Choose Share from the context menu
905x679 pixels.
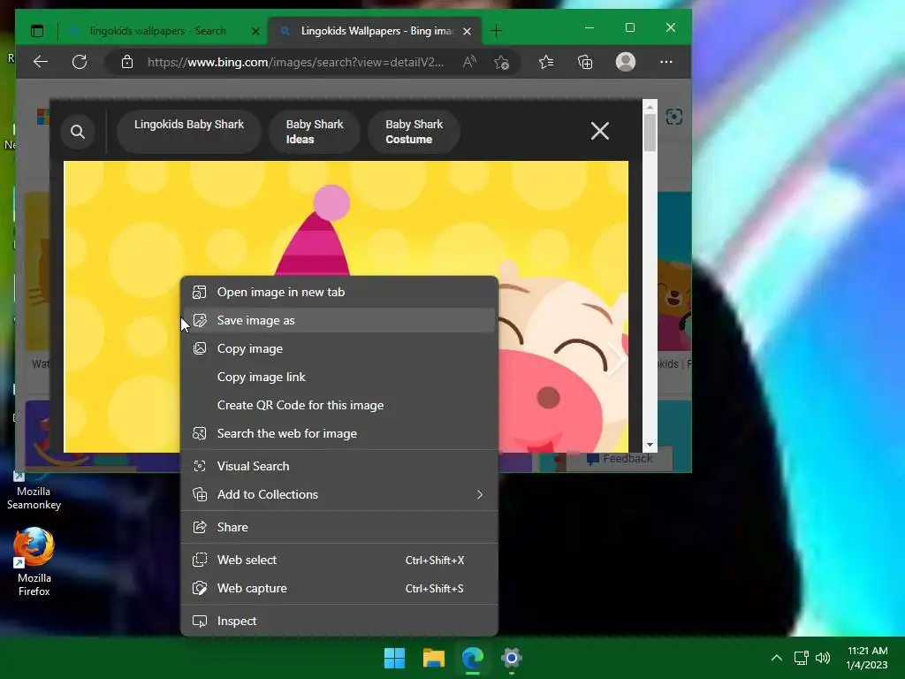coord(338,527)
